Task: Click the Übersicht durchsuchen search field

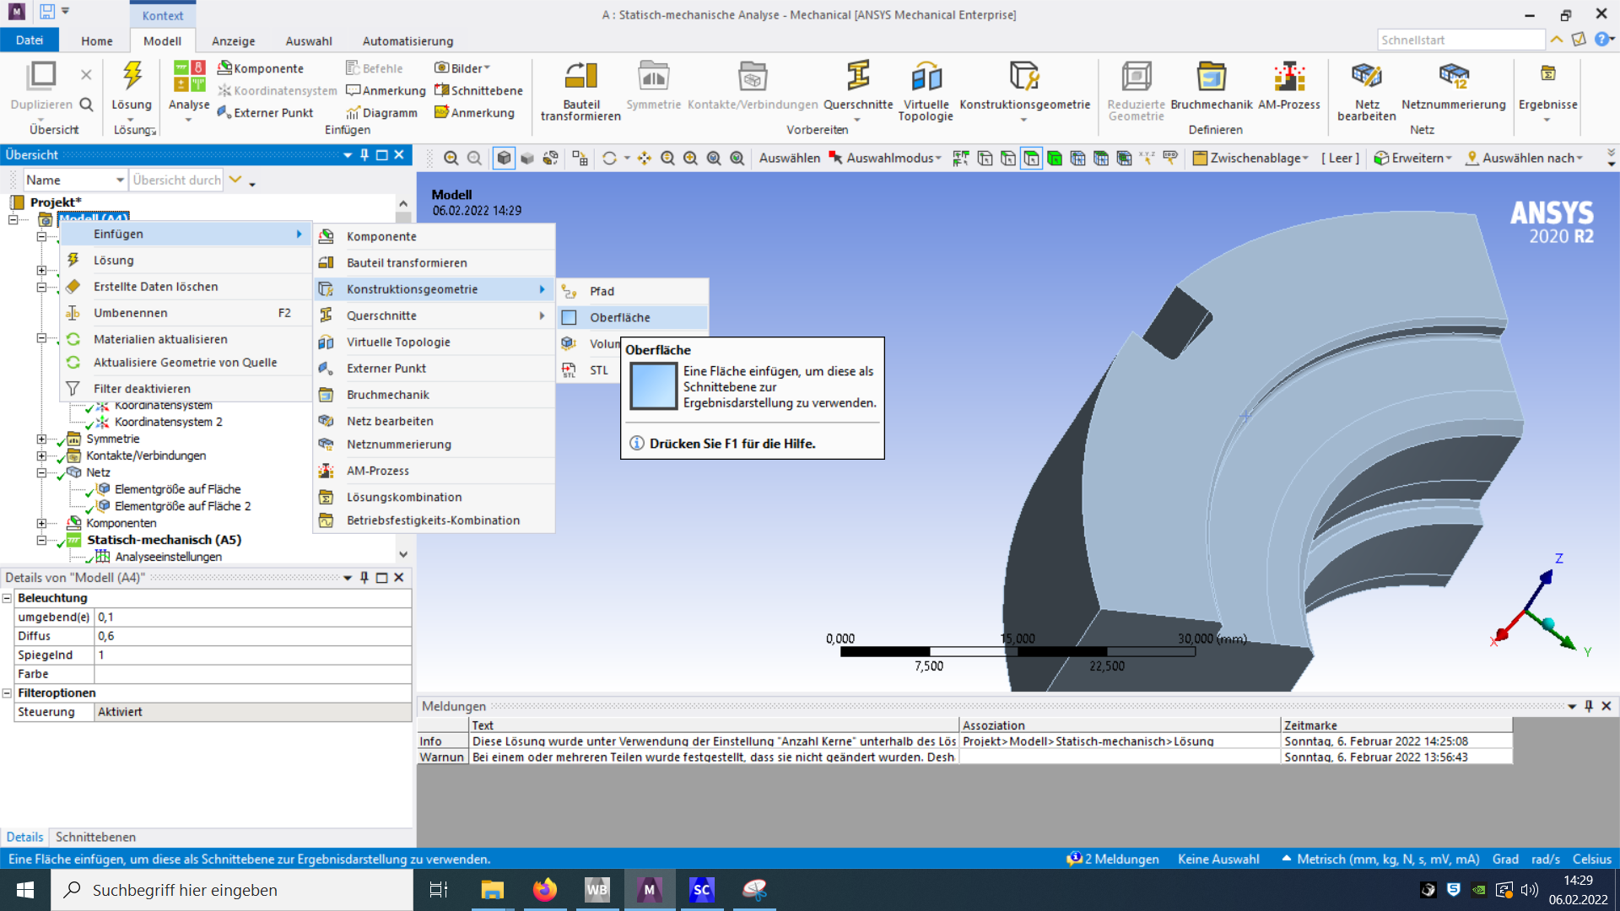Action: pyautogui.click(x=177, y=180)
